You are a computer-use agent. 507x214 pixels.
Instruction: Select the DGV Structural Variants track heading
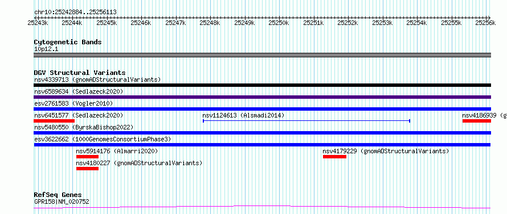pos(80,73)
